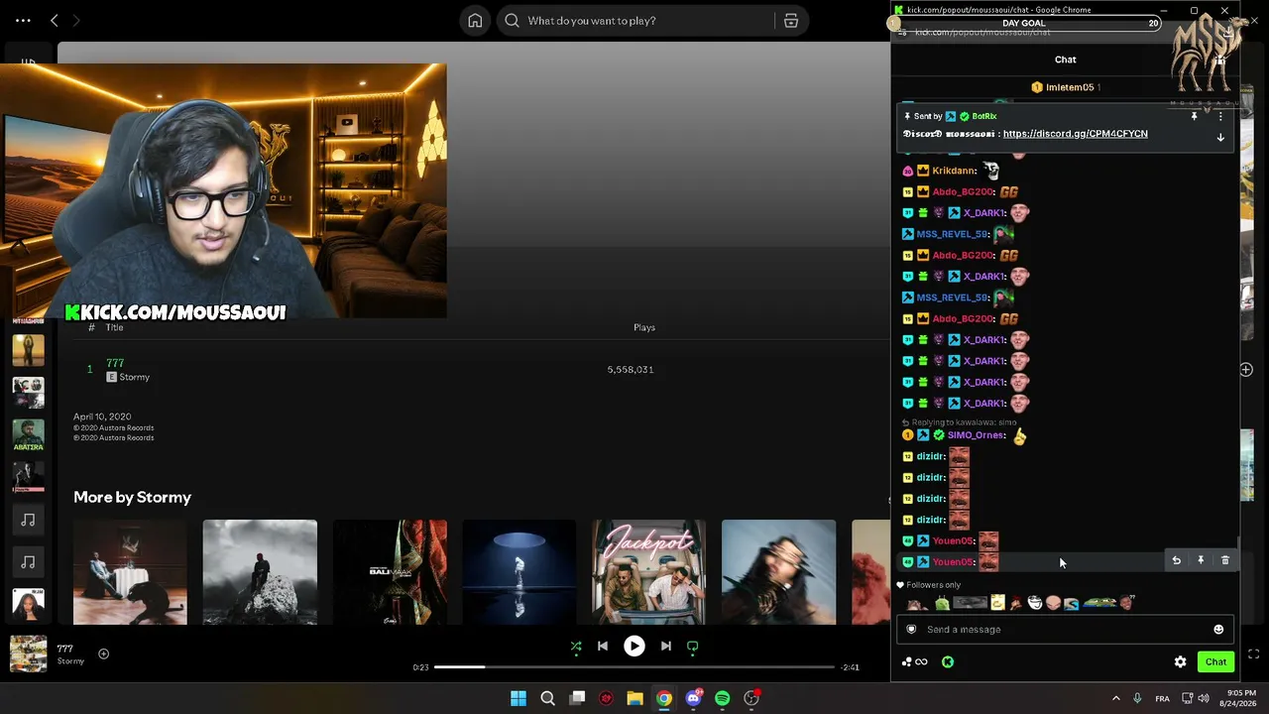This screenshot has width=1269, height=714.
Task: Open Stormy artist link in now-playing bar
Action: [70, 661]
